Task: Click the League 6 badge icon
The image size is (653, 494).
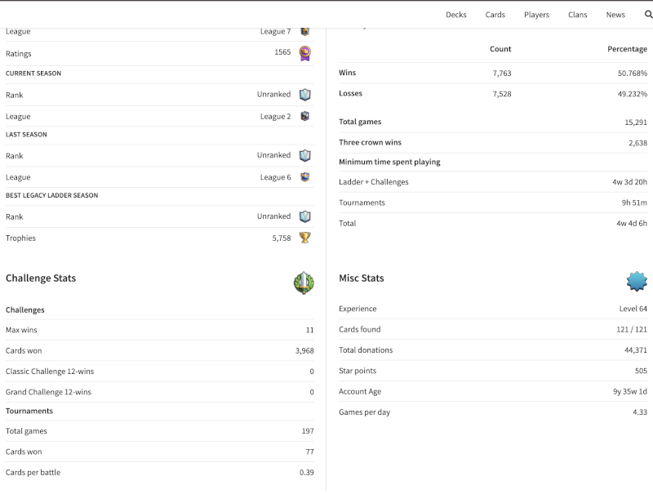Action: tap(304, 176)
